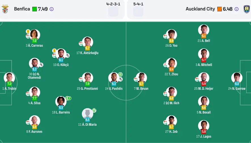Click the goal icon on Á. Di María
The width and height of the screenshot is (251, 143).
[x=94, y=110]
